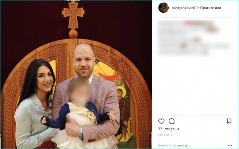The width and height of the screenshot is (239, 149).
Task: Follow the account via Пратите ово
Action: (x=211, y=8)
